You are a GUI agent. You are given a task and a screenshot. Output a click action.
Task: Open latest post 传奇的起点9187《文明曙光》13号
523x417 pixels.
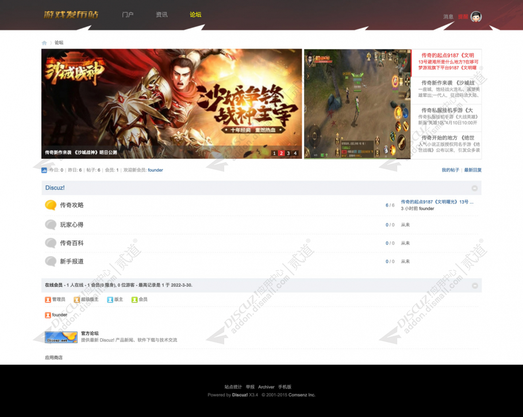coord(437,202)
